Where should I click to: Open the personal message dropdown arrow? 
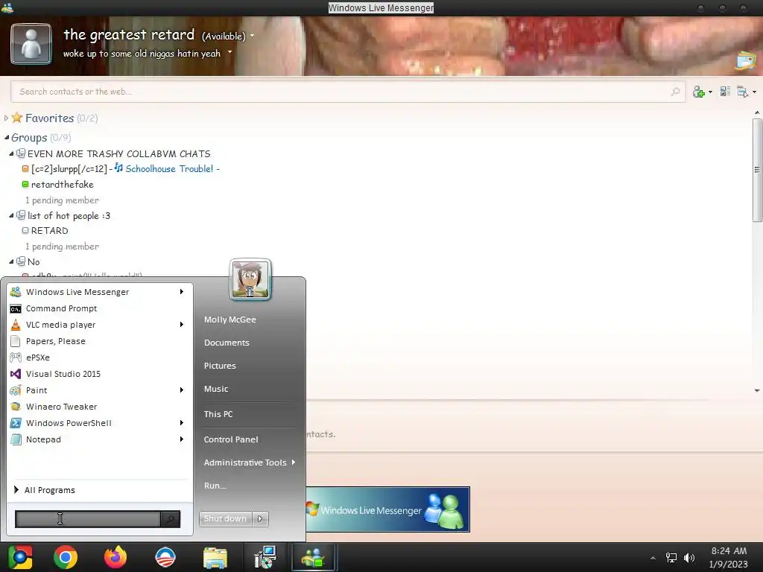[229, 51]
